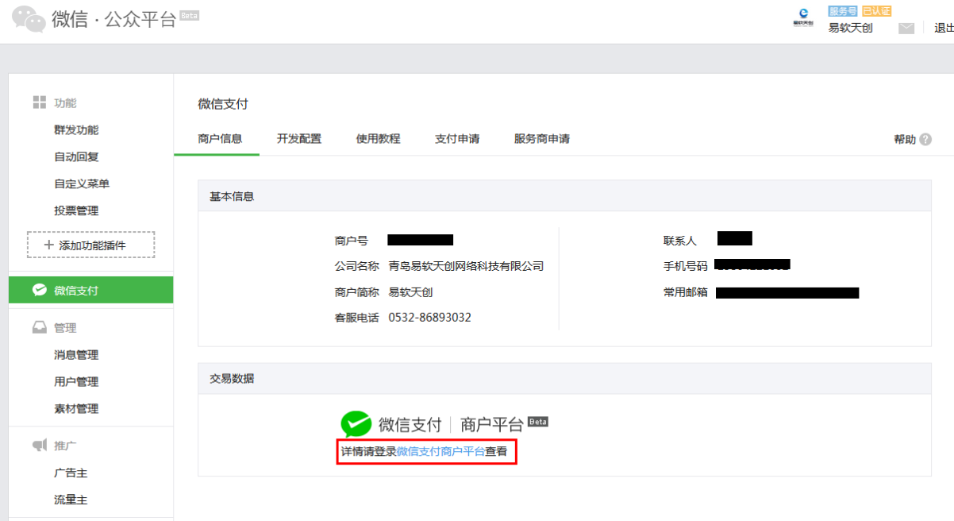This screenshot has height=521, width=954.
Task: Open the mail envelope icon in header
Action: click(x=906, y=28)
